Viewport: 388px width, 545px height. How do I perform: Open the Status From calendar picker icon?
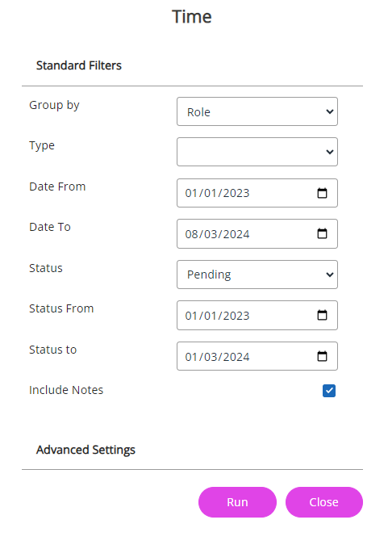click(322, 315)
